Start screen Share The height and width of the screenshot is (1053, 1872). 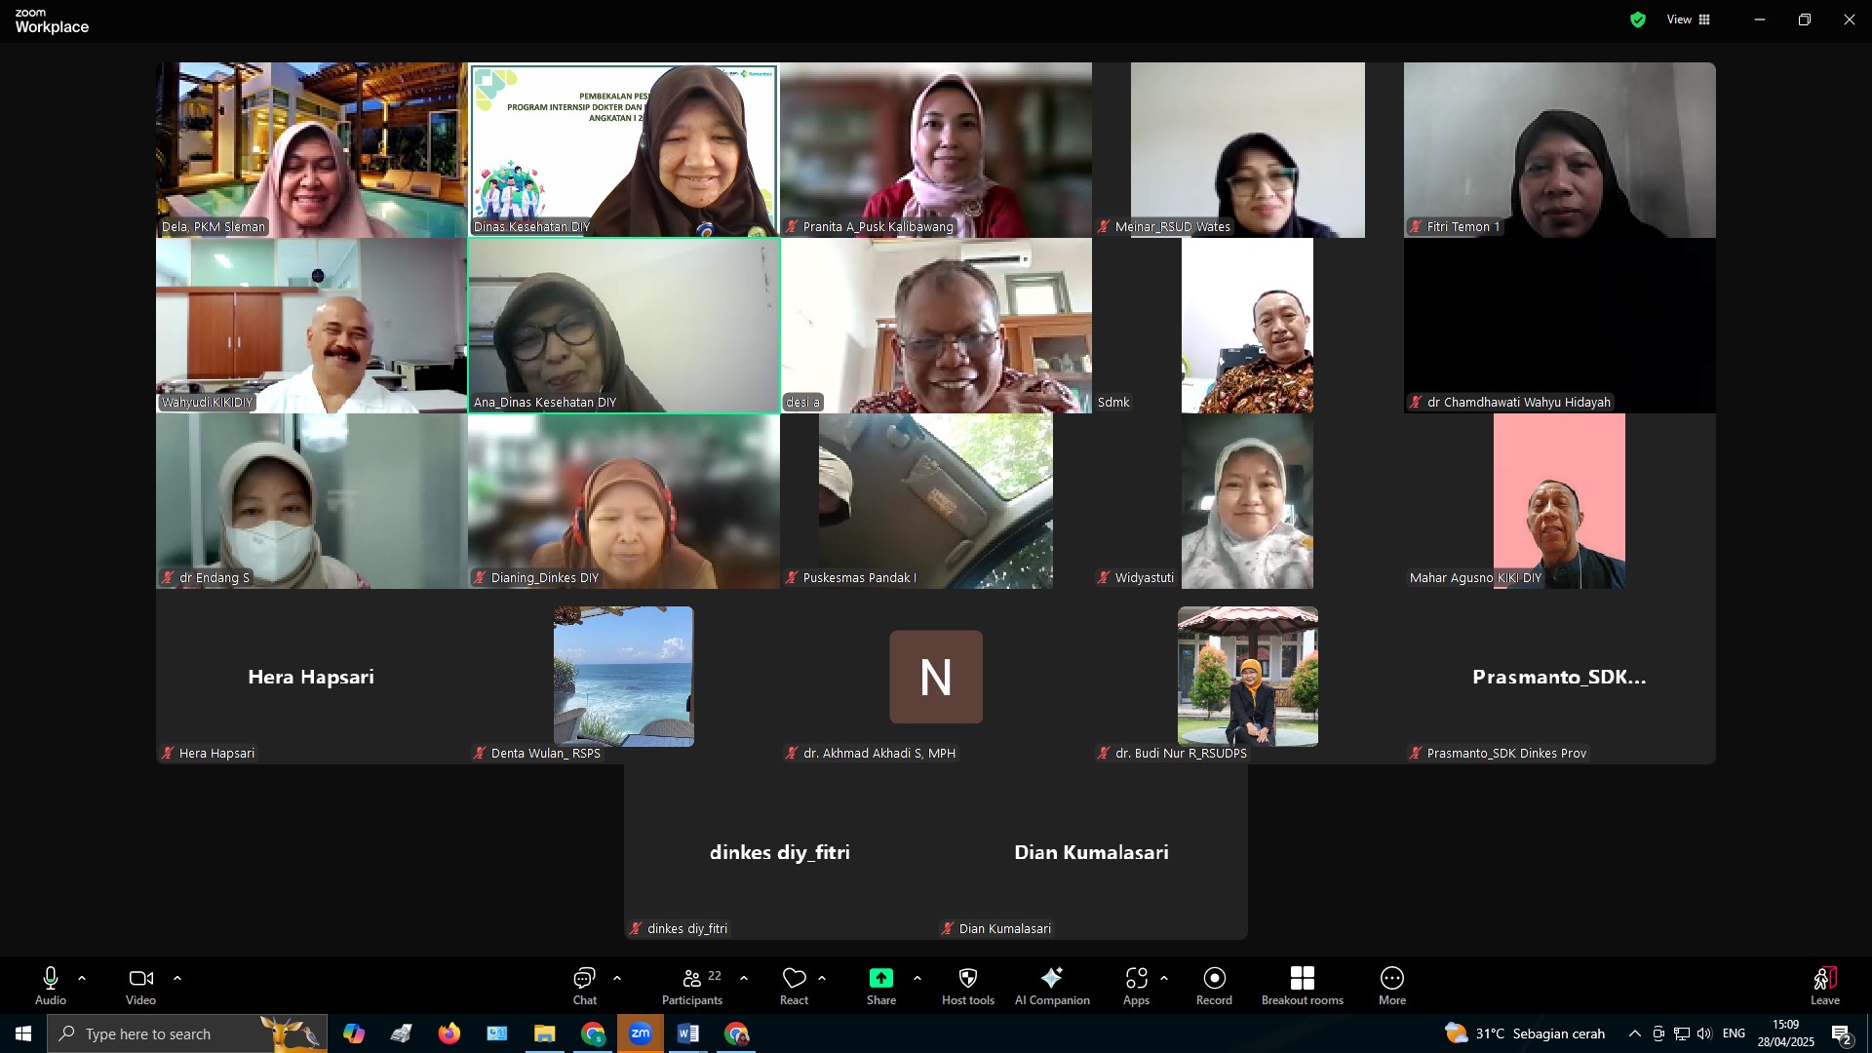tap(881, 986)
